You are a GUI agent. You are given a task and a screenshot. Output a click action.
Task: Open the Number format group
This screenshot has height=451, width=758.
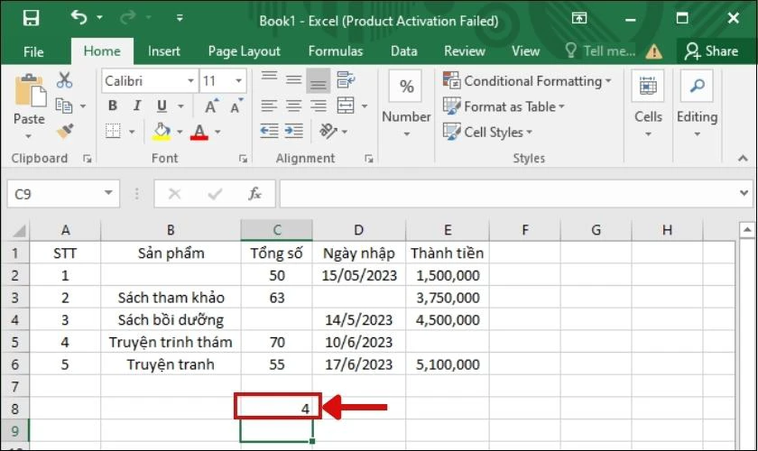[406, 104]
